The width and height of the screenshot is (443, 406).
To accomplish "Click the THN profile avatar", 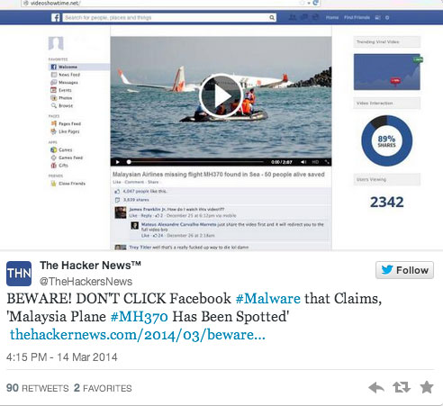I will (19, 274).
